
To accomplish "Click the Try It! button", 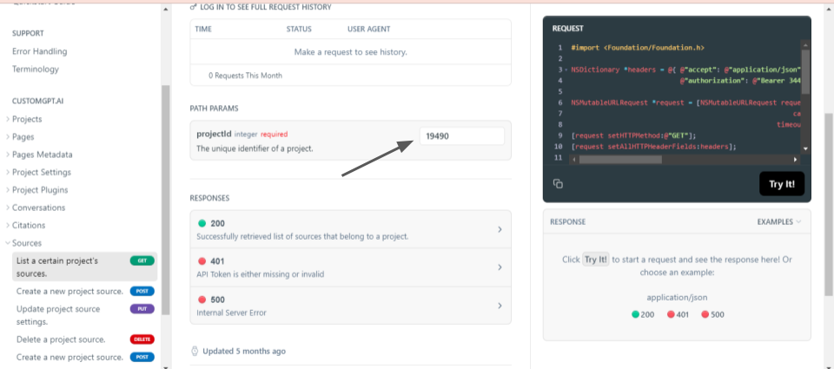I will 782,184.
